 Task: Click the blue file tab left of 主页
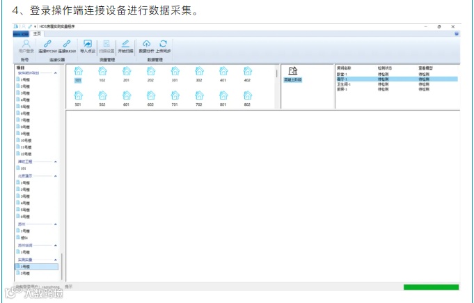(x=21, y=34)
